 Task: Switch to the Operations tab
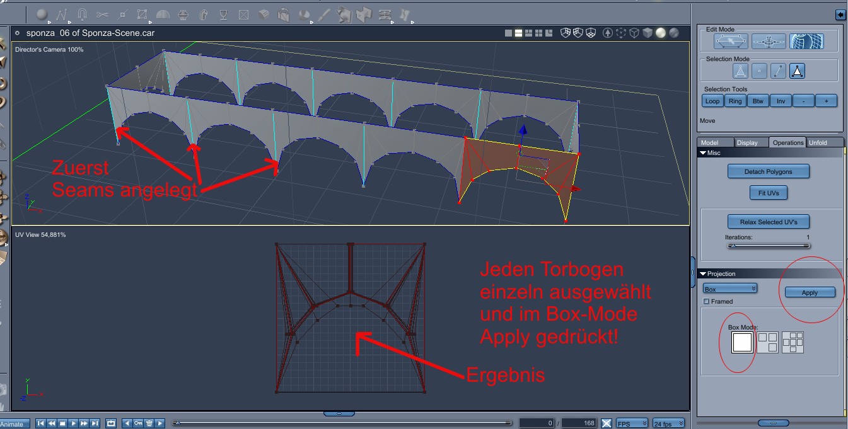[788, 142]
